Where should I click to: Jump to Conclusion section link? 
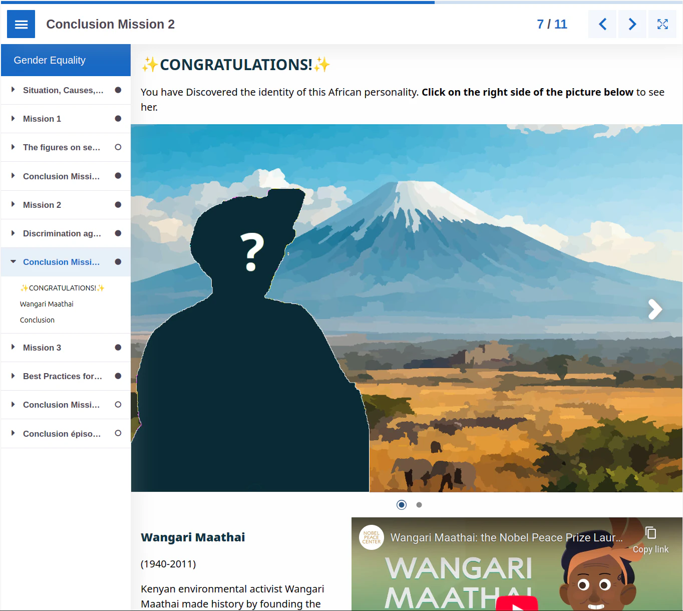click(x=37, y=320)
